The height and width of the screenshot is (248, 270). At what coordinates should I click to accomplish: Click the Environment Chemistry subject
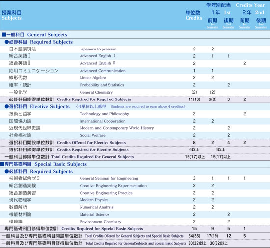pyautogui.click(x=101, y=222)
